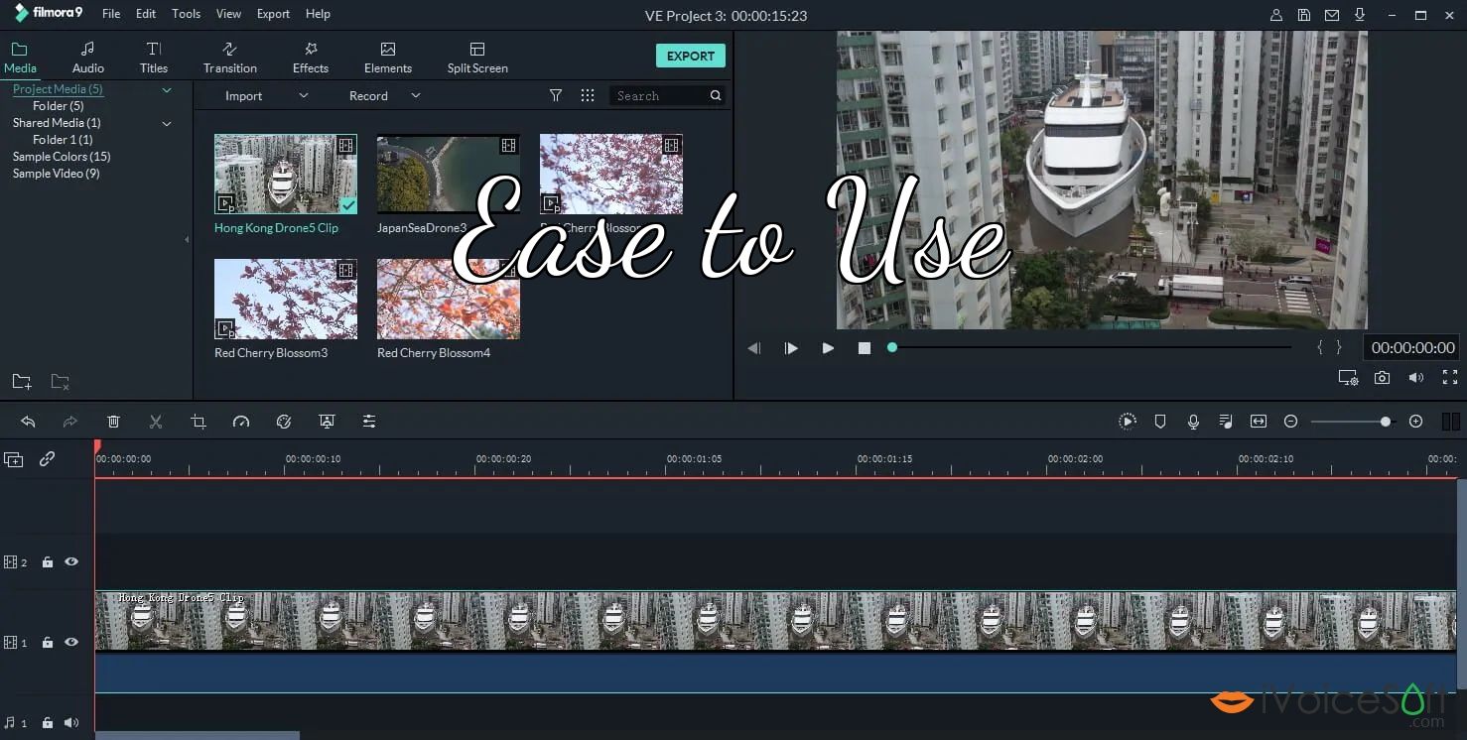The height and width of the screenshot is (740, 1467).
Task: Take a snapshot of the preview
Action: pyautogui.click(x=1382, y=377)
